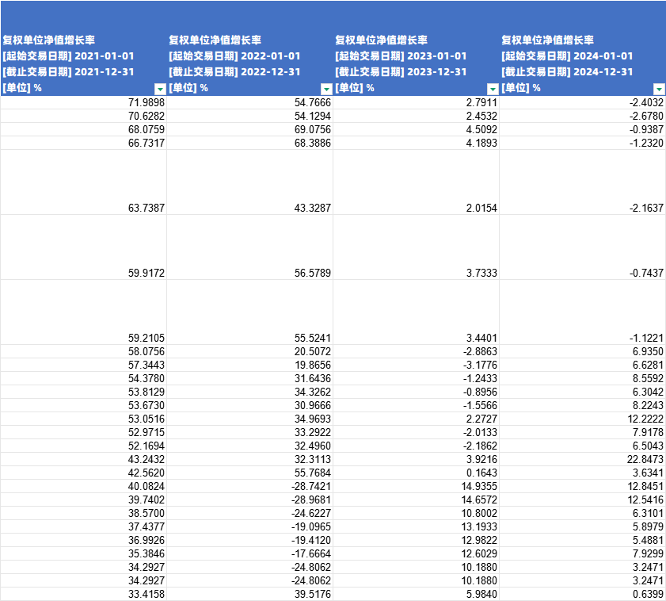Select cell with value 14.9355
This screenshot has height=601, width=666.
coord(417,486)
